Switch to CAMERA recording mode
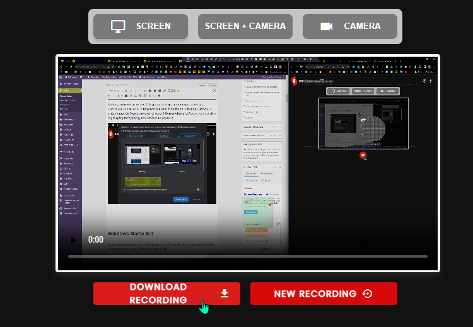Screen dimensions: 473x327 click(350, 26)
